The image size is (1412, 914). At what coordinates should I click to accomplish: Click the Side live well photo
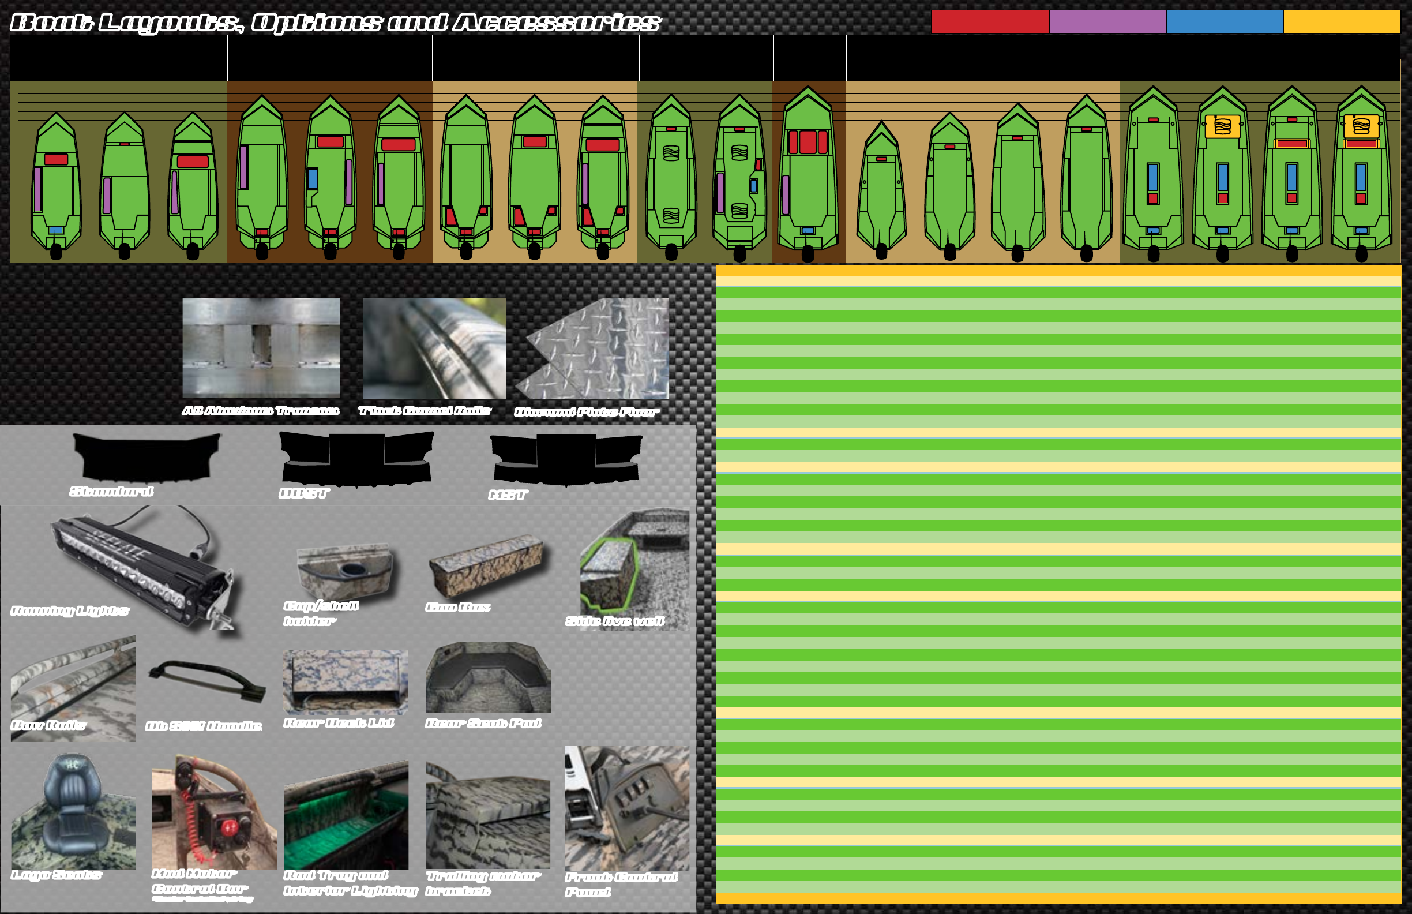click(x=634, y=568)
